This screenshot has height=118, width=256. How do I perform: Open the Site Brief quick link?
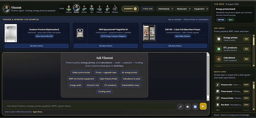coord(246,105)
